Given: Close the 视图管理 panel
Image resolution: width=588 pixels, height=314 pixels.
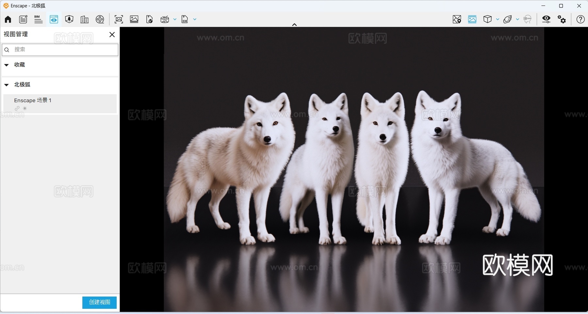Looking at the screenshot, I should pyautogui.click(x=112, y=35).
